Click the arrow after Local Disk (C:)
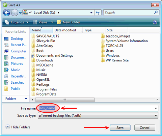 click(x=58, y=12)
